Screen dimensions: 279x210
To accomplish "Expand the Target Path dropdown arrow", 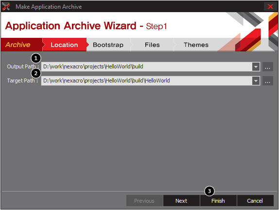I will click(256, 81).
